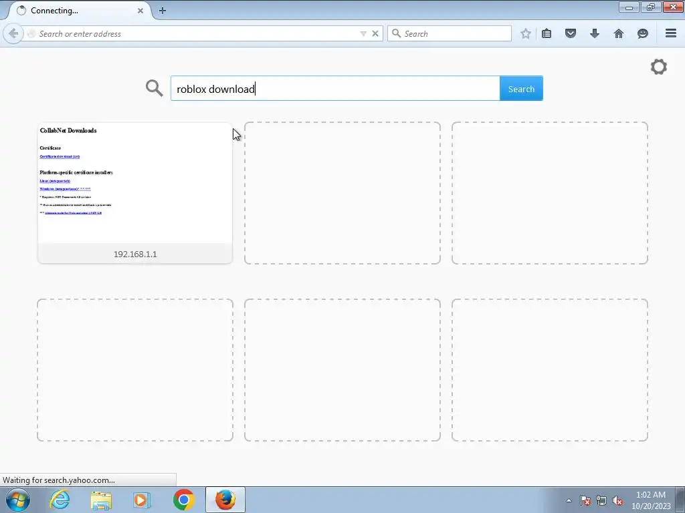The height and width of the screenshot is (513, 685).
Task: Focus the toolbar Search field
Action: [x=450, y=33]
